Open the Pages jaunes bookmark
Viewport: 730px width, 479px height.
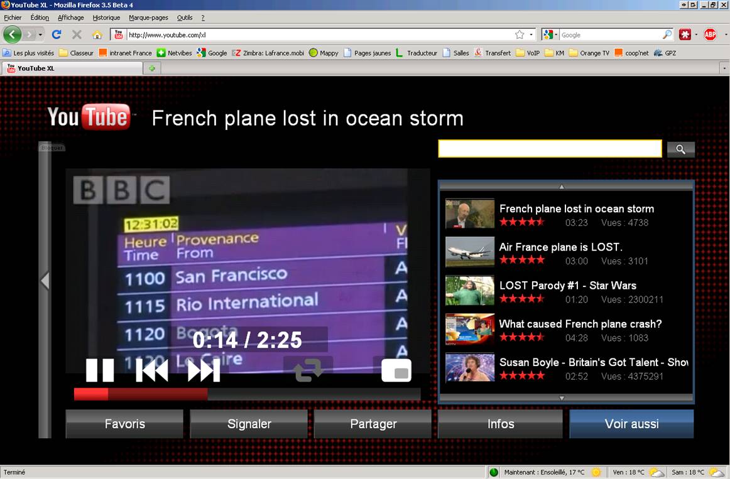click(368, 53)
